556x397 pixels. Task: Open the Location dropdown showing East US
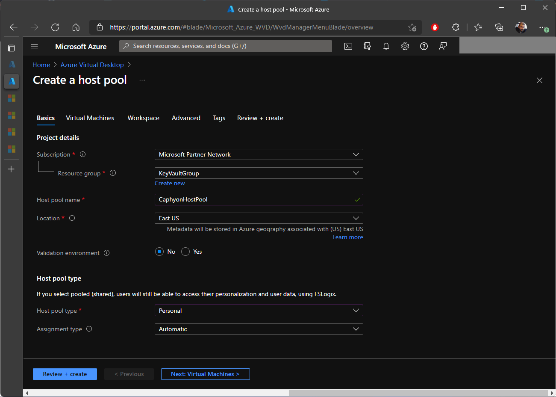tap(259, 218)
